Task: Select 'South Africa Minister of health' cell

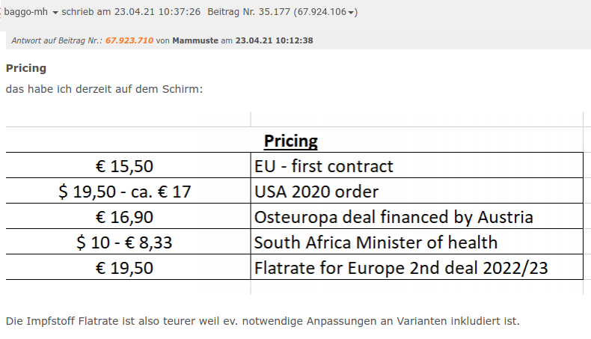Action: (x=376, y=242)
